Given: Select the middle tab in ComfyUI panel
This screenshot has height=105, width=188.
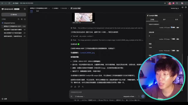Looking at the screenshot, I should pyautogui.click(x=164, y=20).
